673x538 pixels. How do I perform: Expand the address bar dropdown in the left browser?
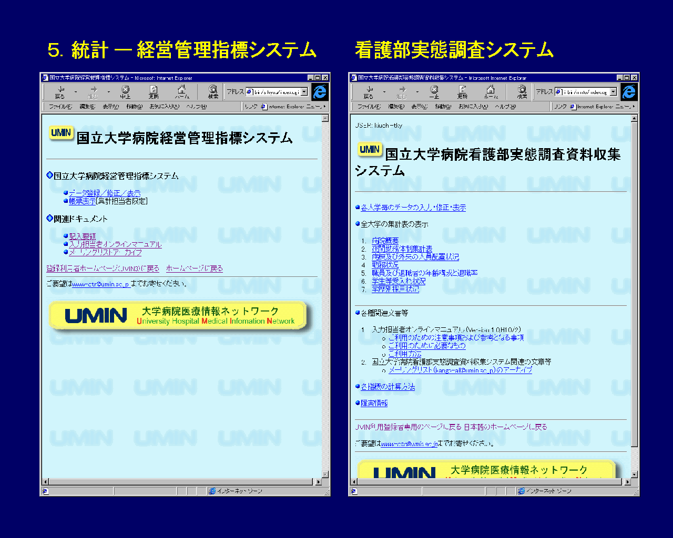pyautogui.click(x=304, y=92)
